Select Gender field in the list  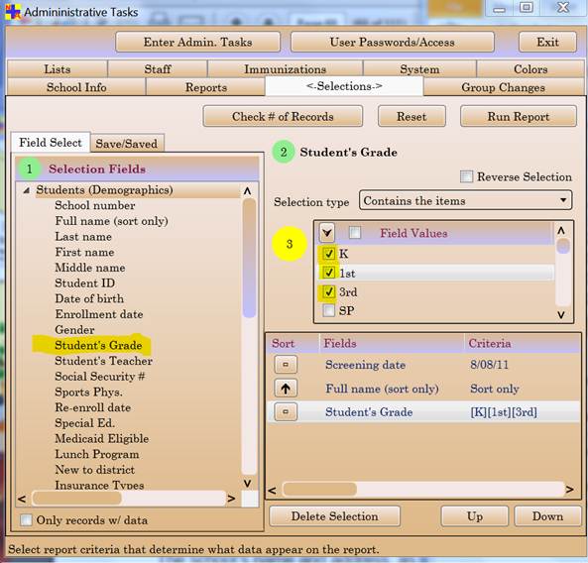tap(74, 330)
